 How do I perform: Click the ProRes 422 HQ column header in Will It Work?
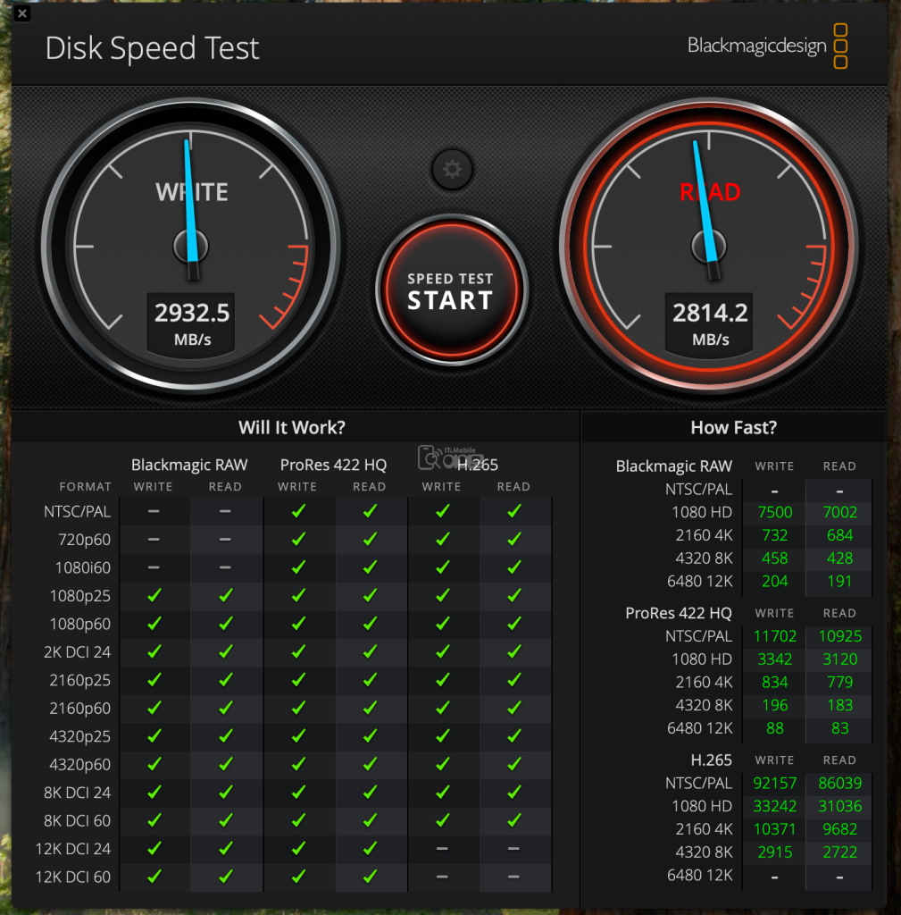pos(333,465)
